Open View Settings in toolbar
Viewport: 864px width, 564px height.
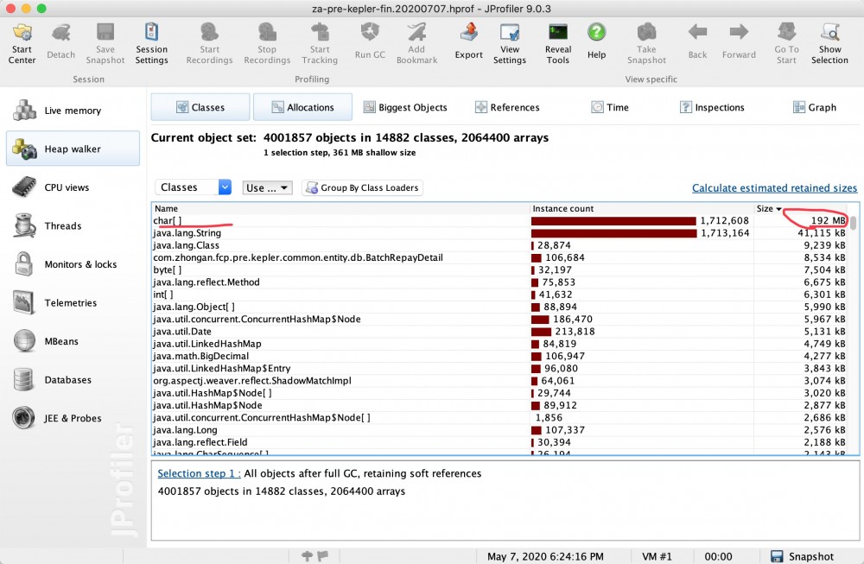tap(510, 43)
